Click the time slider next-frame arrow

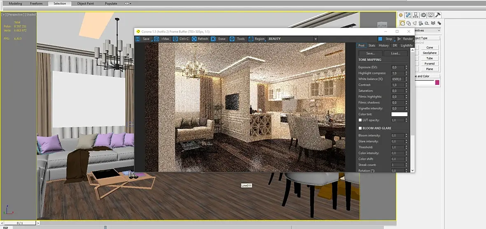(38, 223)
